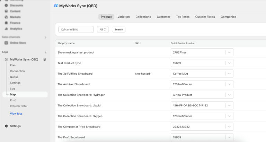Expand the Apps section chevron
Screen dimensions: 266x142
pos(45,52)
